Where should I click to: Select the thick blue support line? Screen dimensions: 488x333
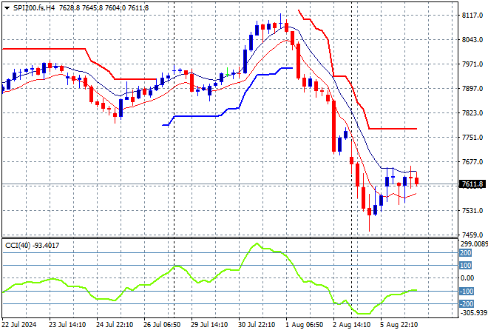[199, 116]
